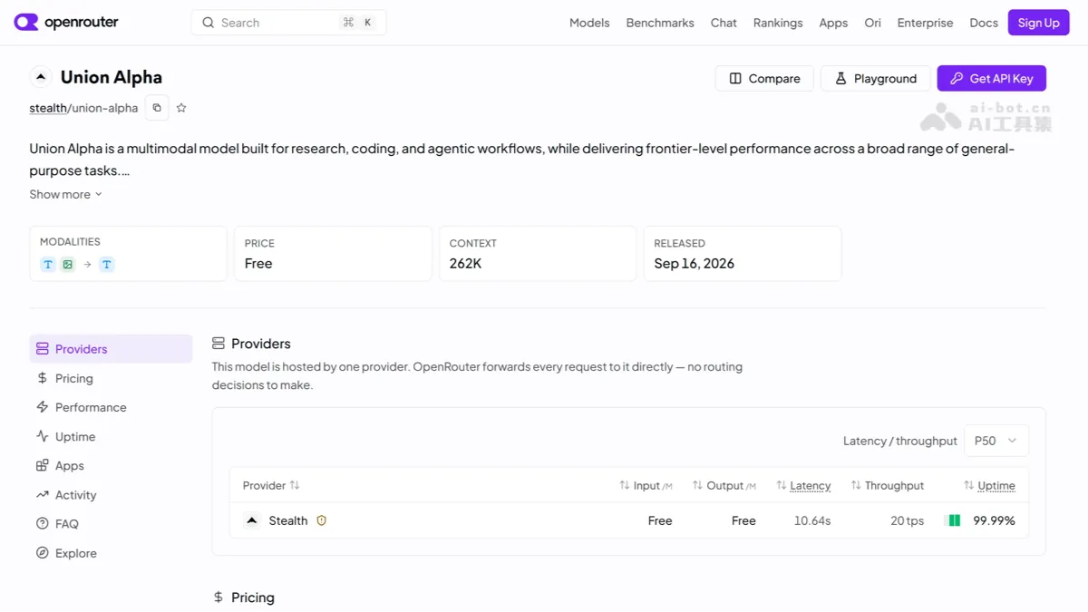This screenshot has height=612, width=1088.
Task: Click the Union Alpha model avatar icon
Action: (41, 77)
